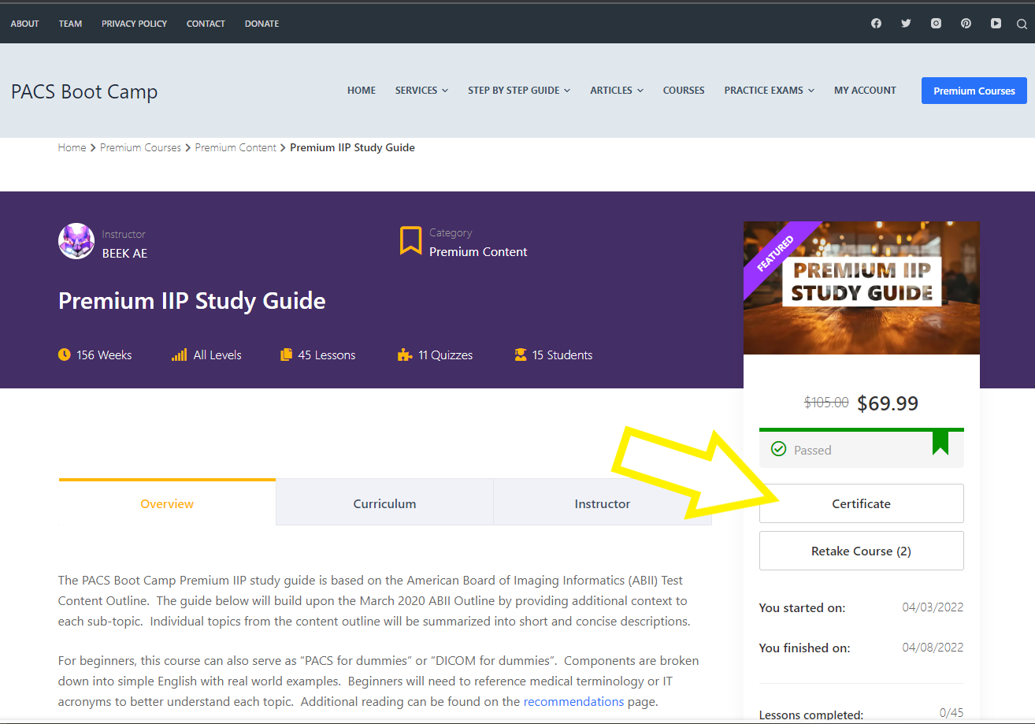The height and width of the screenshot is (724, 1035).
Task: Click the green ribbon bookmark icon
Action: 940,442
